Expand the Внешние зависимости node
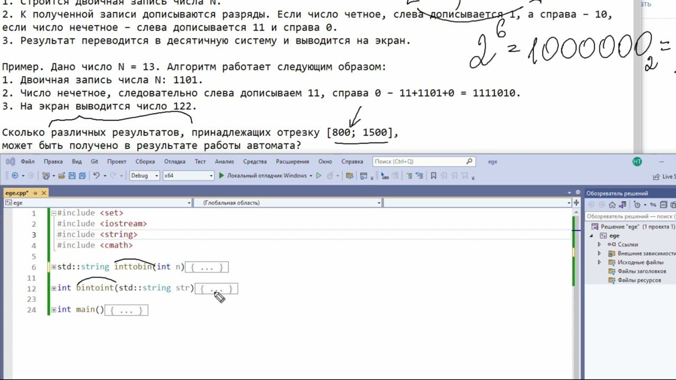676x380 pixels. [599, 253]
